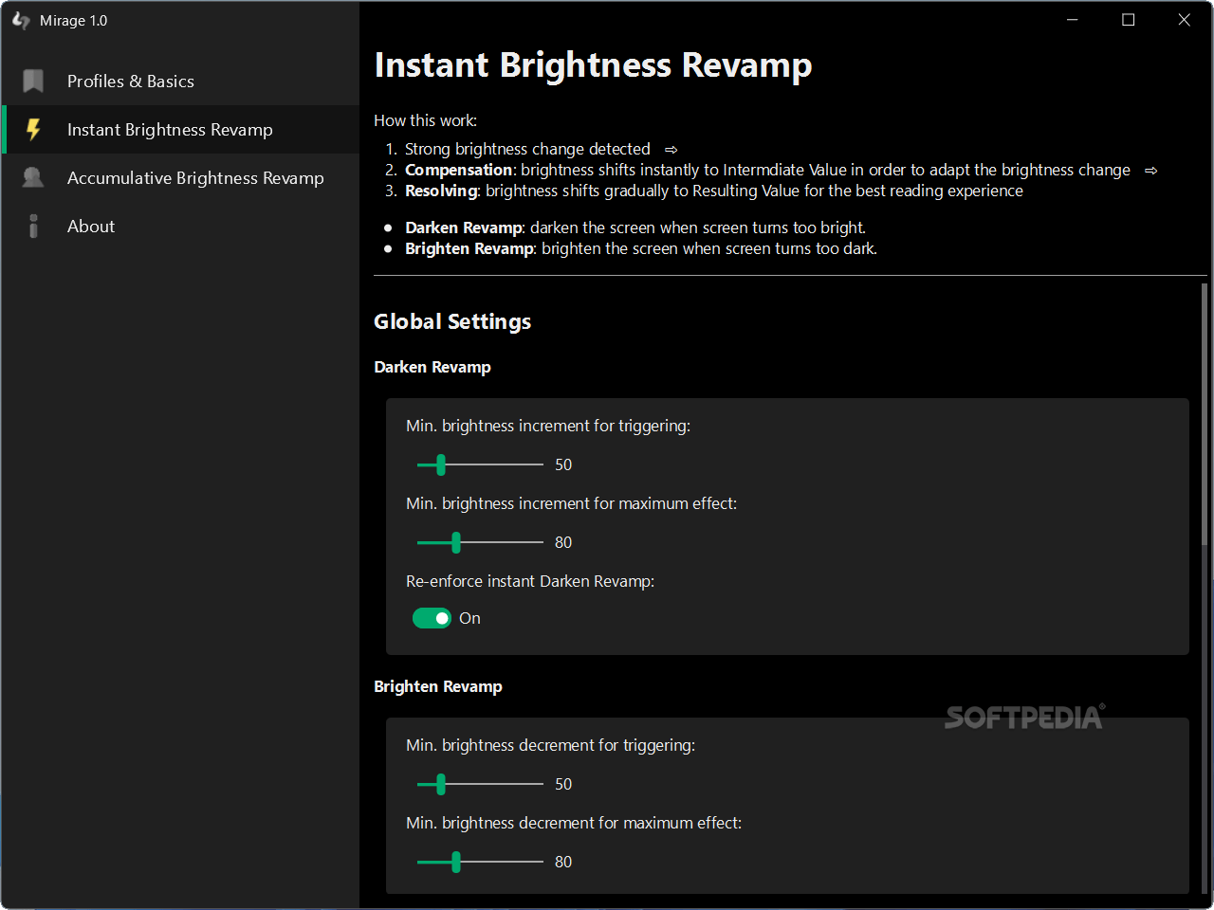Click the increment for maximum effect slider
Screen dimensions: 1214x910
point(454,542)
